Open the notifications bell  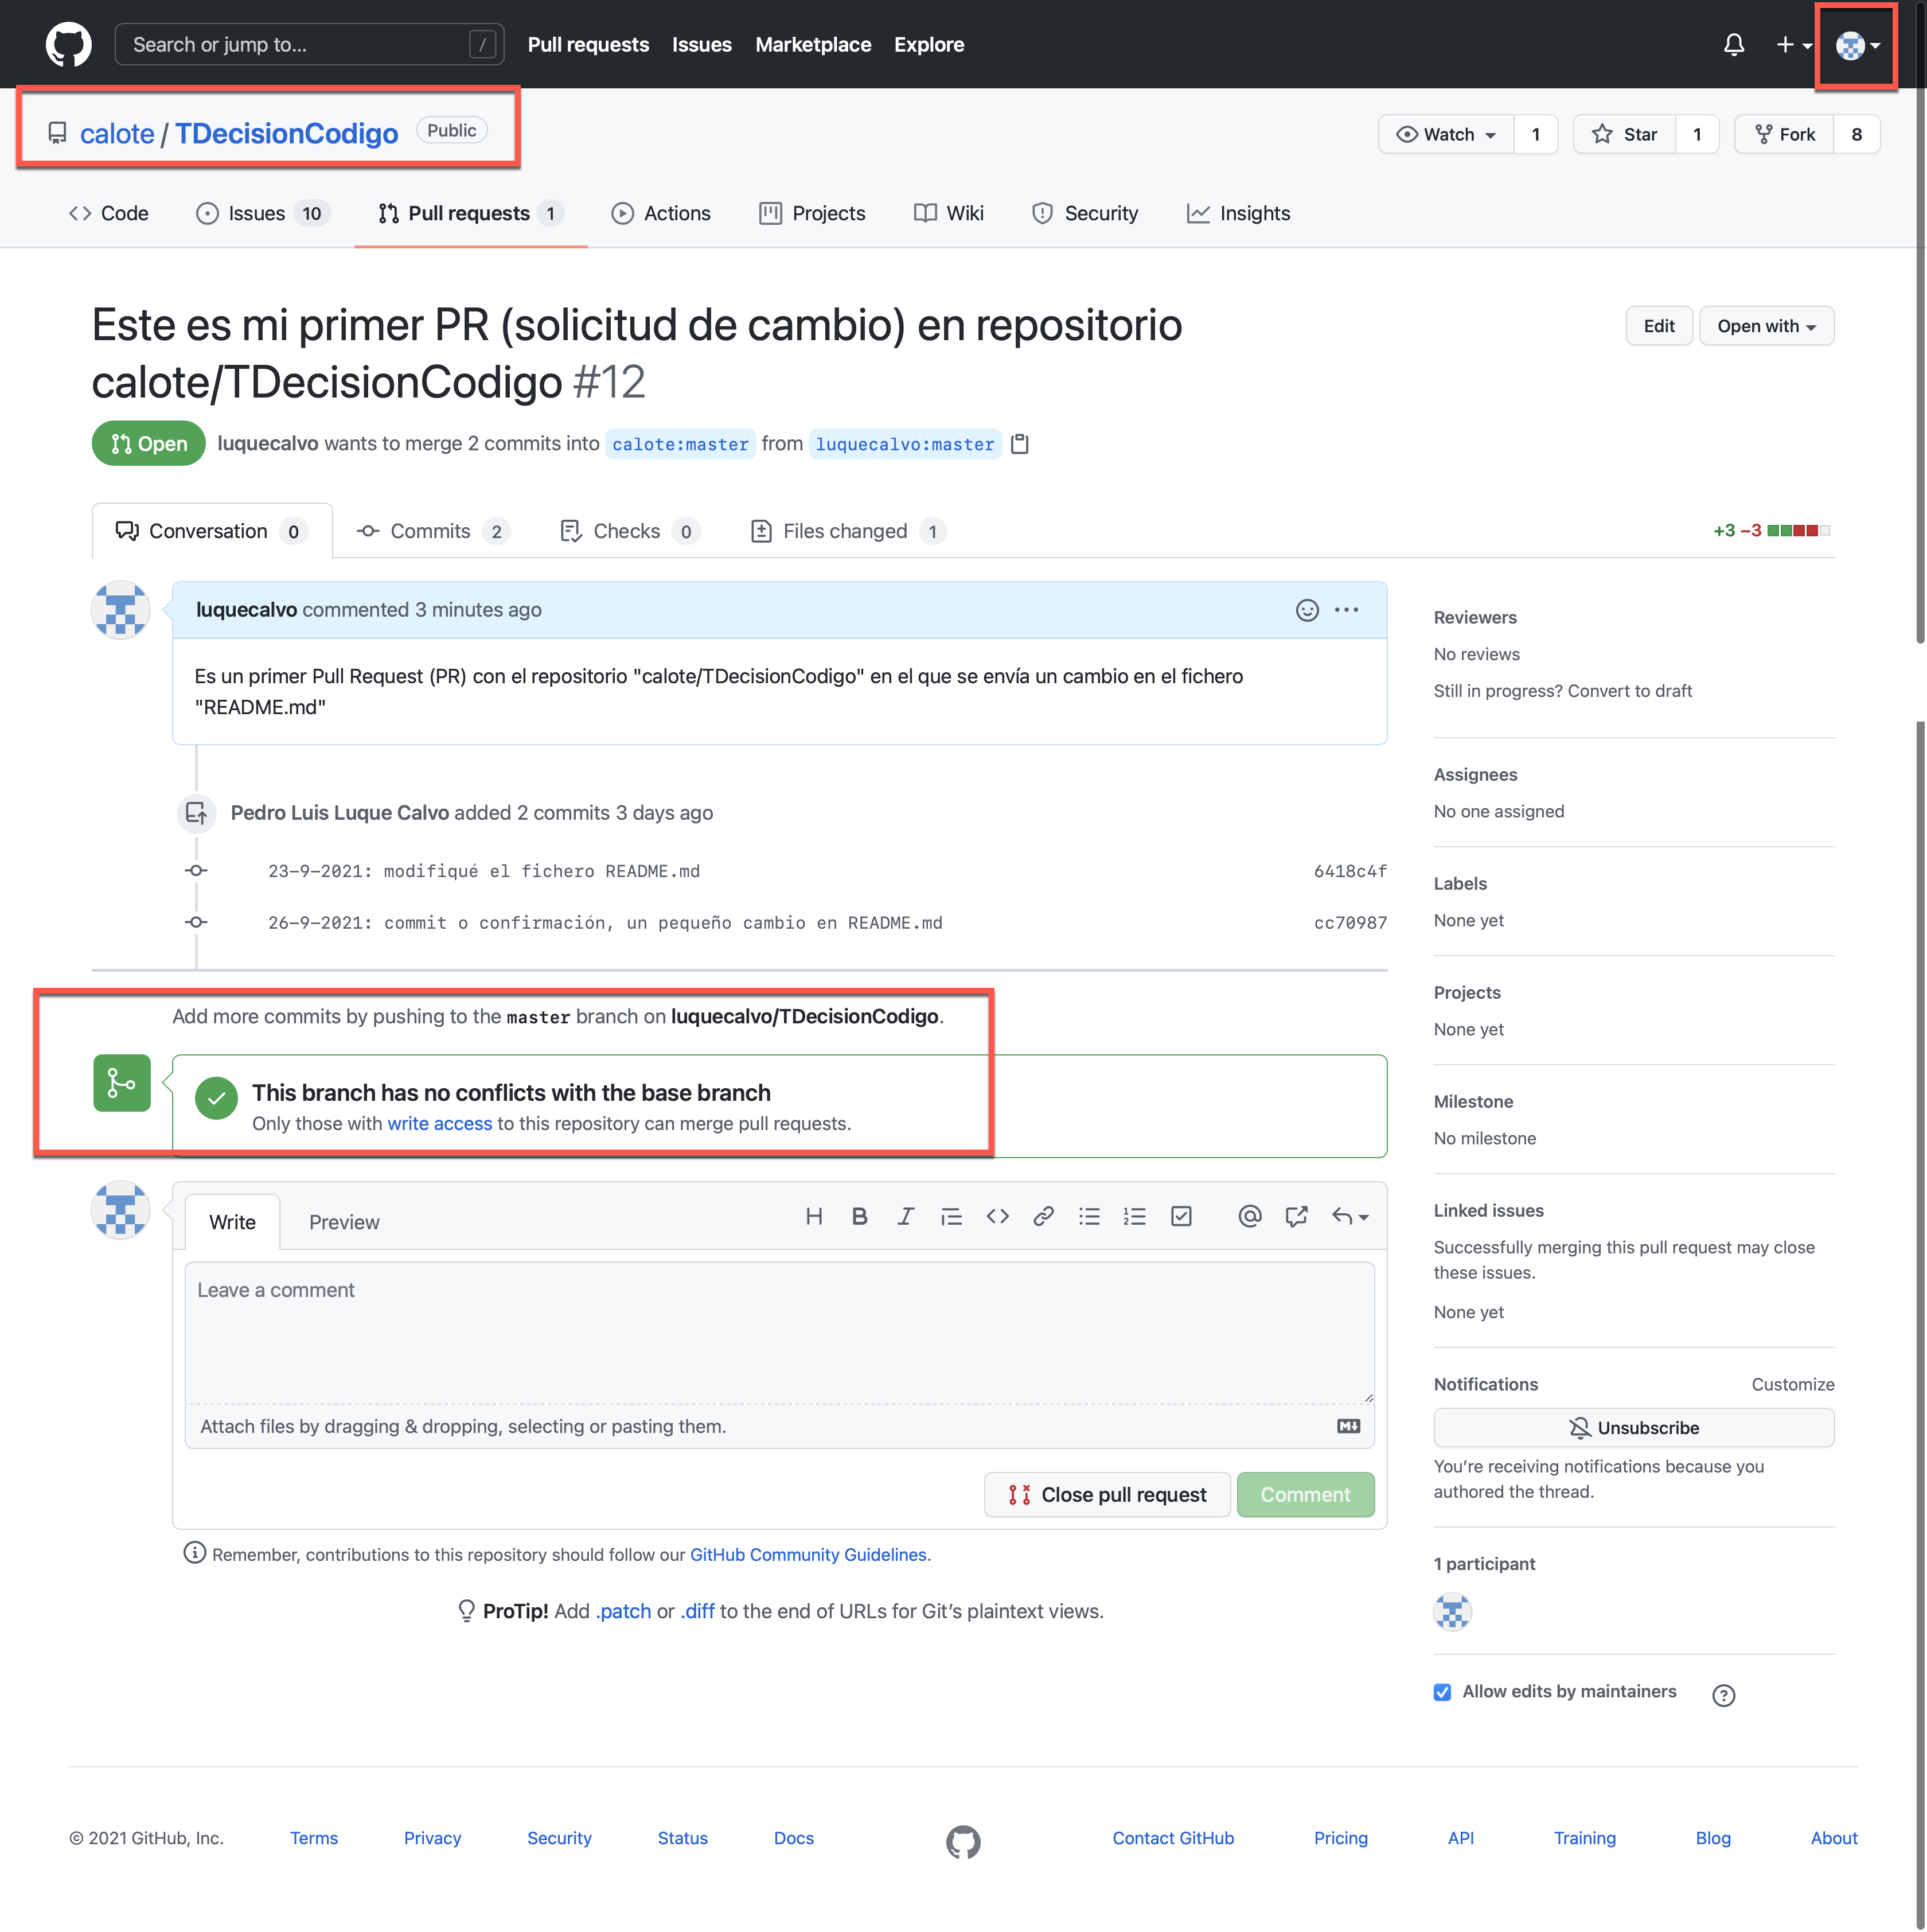pos(1734,44)
